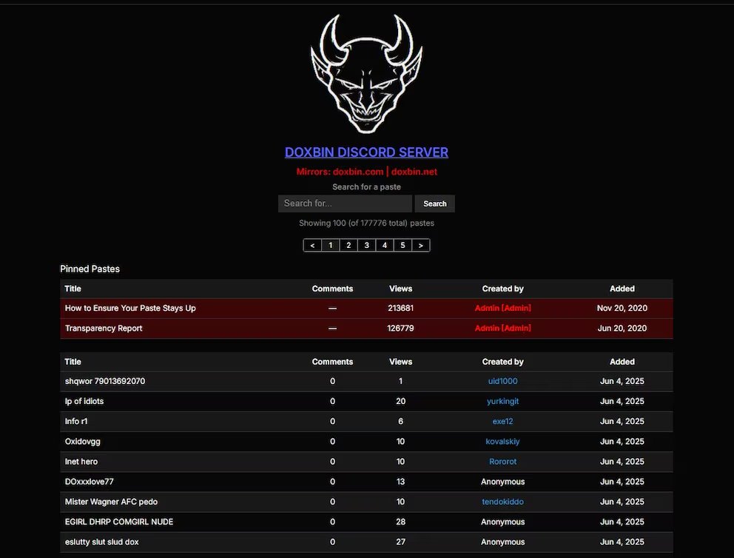Open 'How to Ensure Your Paste Stays Up'
The height and width of the screenshot is (558, 734).
130,308
